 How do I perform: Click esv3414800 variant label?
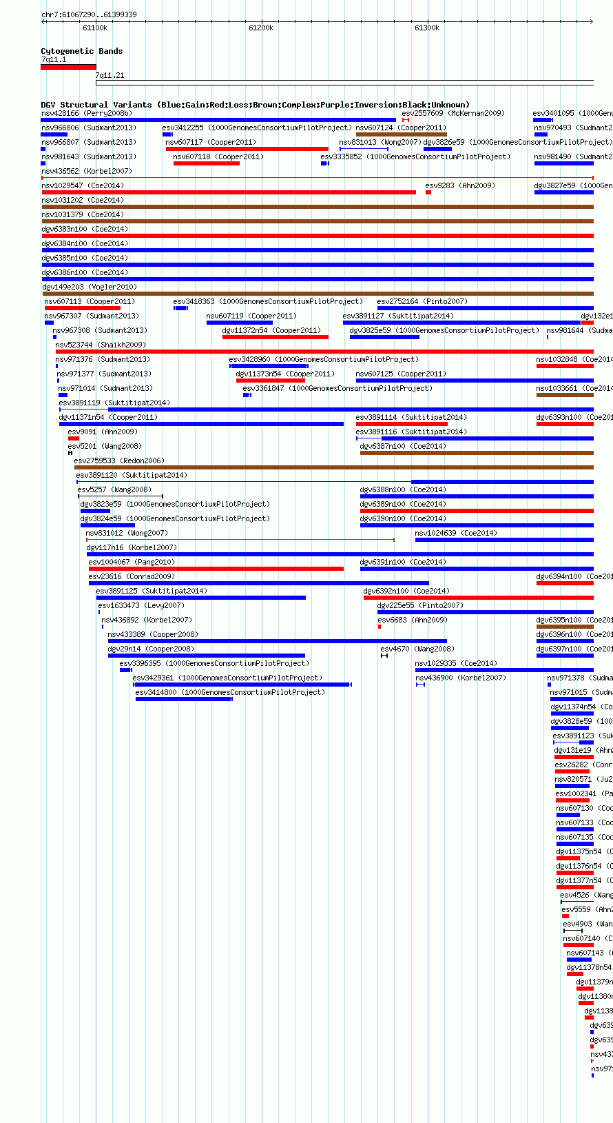[x=230, y=692]
